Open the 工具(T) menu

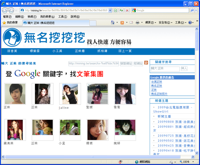tap(63, 17)
